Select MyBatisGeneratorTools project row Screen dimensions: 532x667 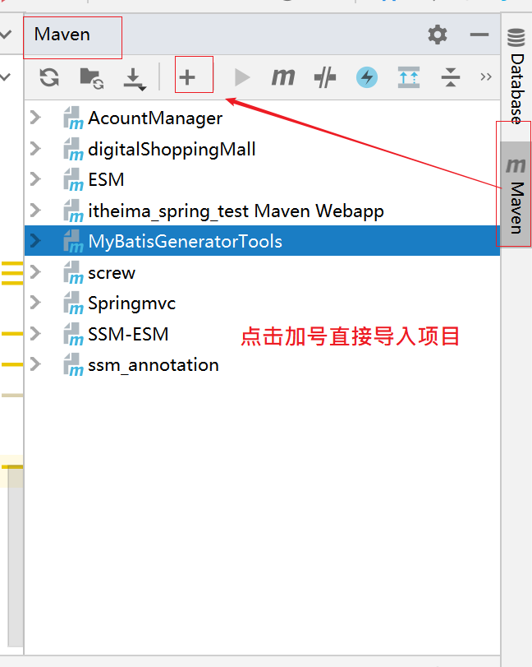263,241
